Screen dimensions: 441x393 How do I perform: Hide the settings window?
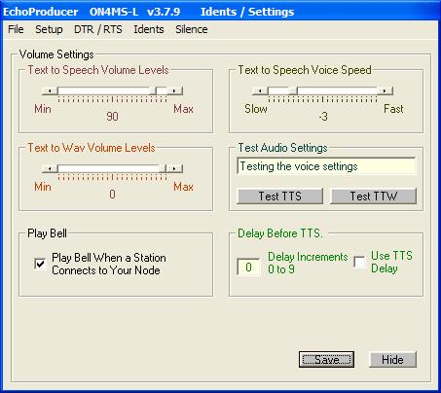tap(392, 360)
